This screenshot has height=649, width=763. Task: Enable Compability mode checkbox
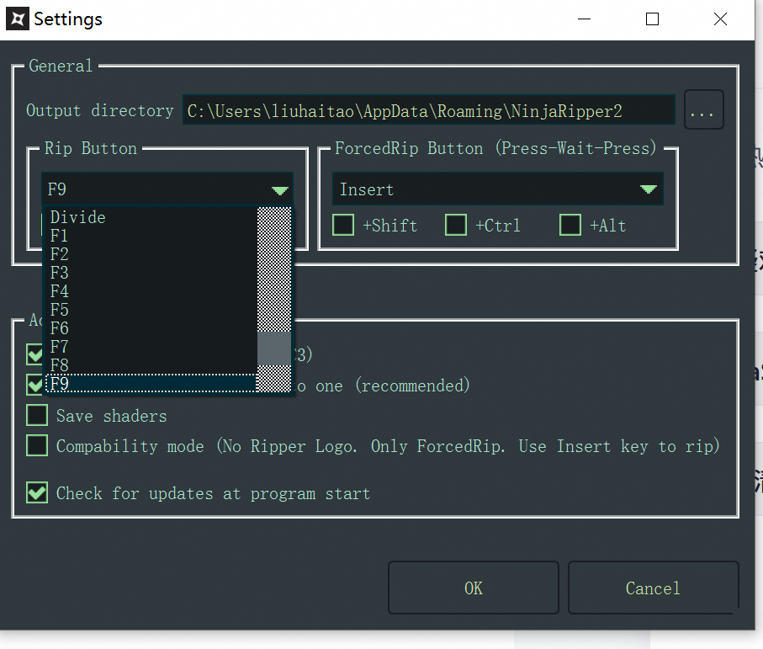(x=37, y=445)
